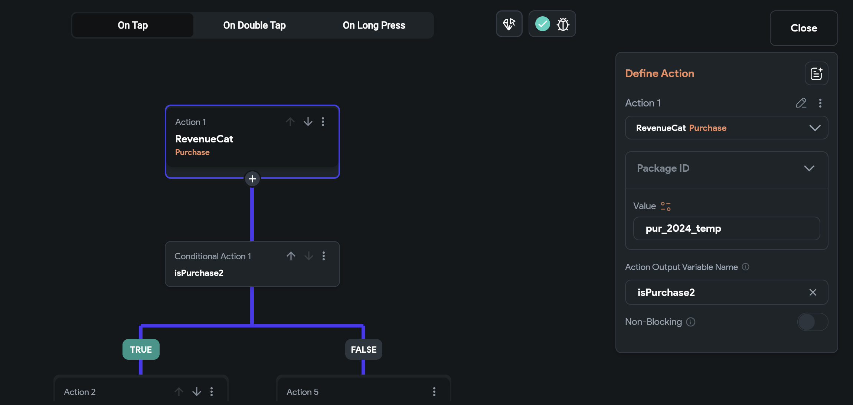The width and height of the screenshot is (853, 405).
Task: Click the AI gem cursor icon button
Action: click(x=509, y=24)
